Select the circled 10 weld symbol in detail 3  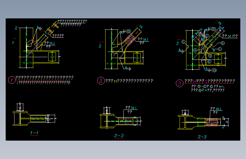click(x=215, y=70)
